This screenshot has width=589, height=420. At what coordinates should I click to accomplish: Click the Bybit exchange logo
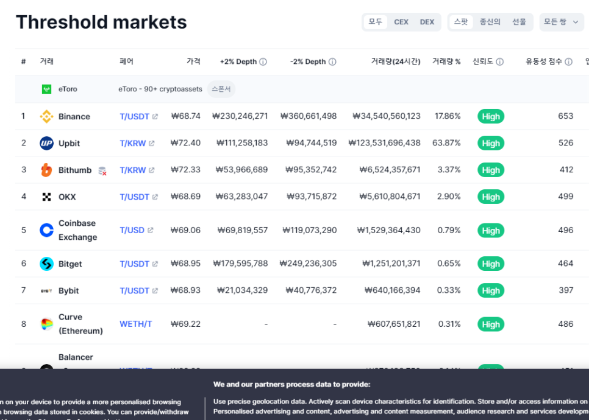tap(46, 290)
